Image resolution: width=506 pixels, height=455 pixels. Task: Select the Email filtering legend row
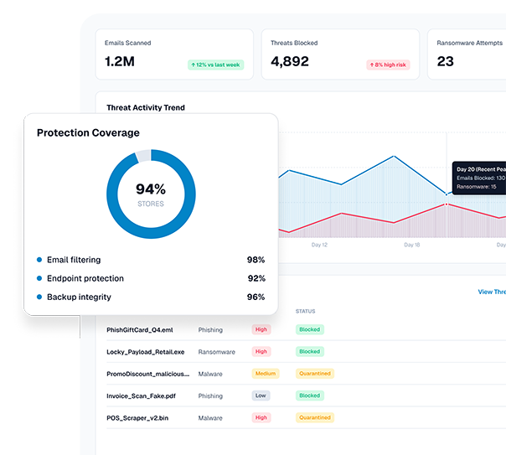[x=151, y=260]
